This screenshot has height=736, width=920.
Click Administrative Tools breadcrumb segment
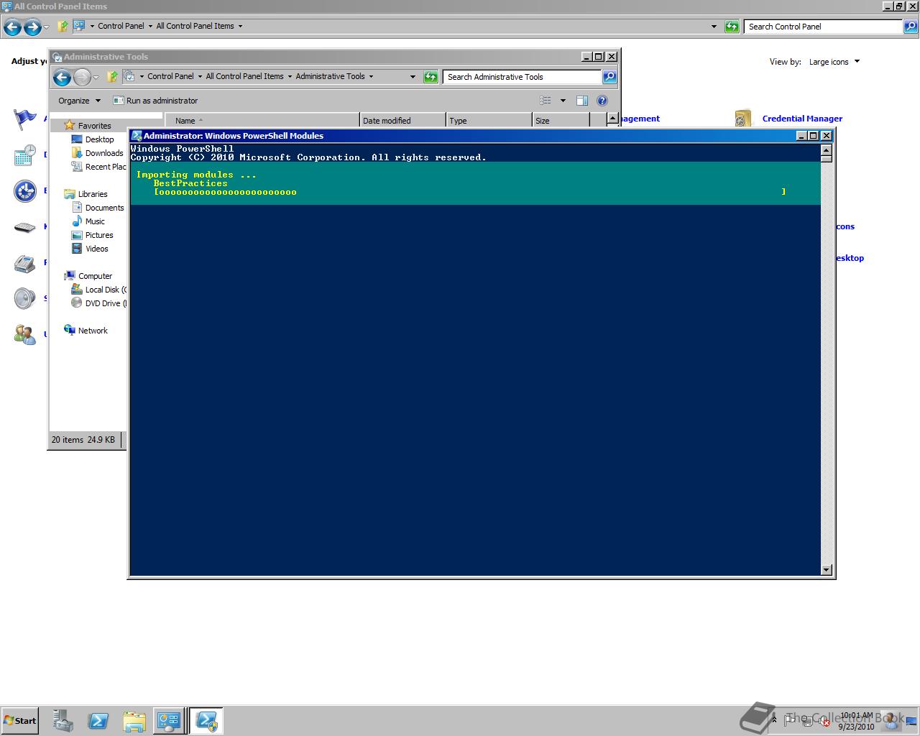tap(330, 76)
